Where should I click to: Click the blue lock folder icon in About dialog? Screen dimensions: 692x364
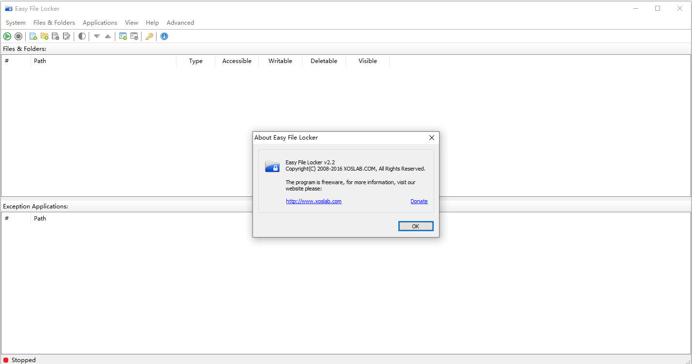point(272,166)
